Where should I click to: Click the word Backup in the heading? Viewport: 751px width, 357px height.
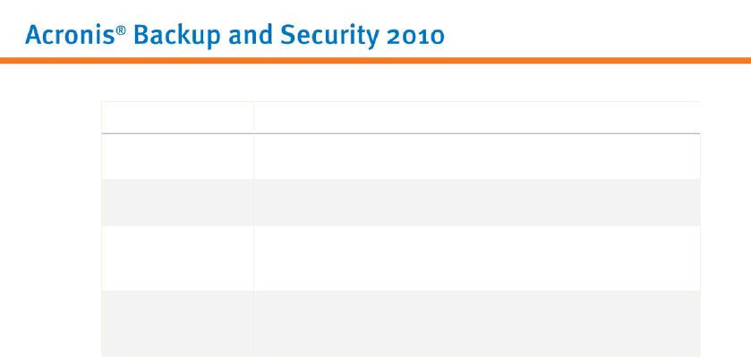(x=176, y=36)
